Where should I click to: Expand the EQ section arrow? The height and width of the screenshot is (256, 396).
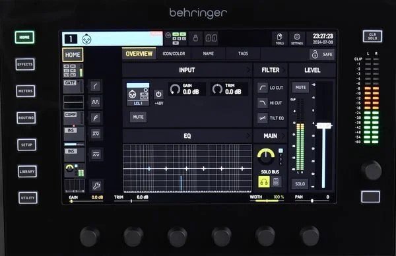pyautogui.click(x=249, y=136)
